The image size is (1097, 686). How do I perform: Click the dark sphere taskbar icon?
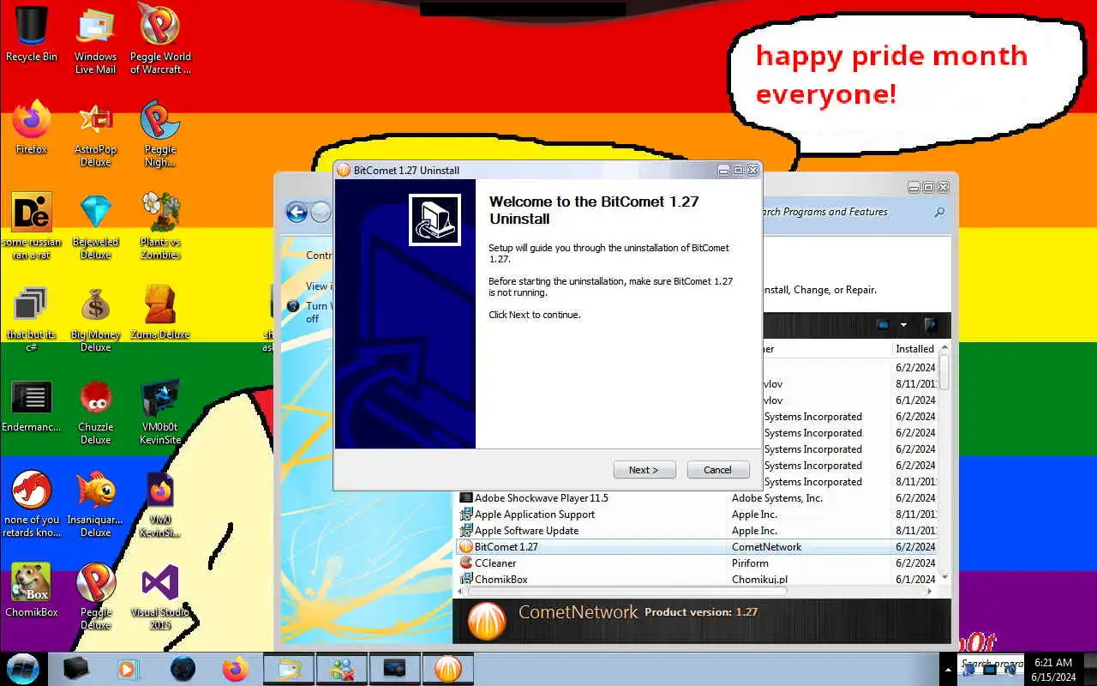(183, 669)
